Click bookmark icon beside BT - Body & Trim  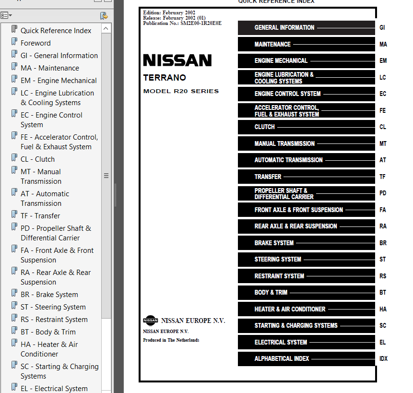point(14,330)
